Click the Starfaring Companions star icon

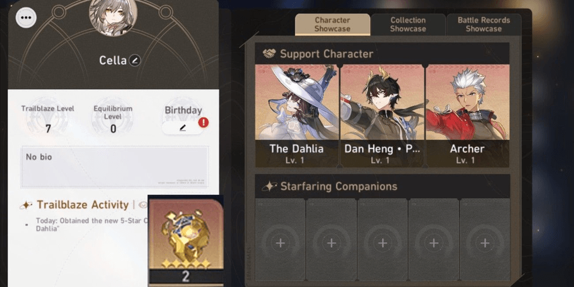coord(269,186)
